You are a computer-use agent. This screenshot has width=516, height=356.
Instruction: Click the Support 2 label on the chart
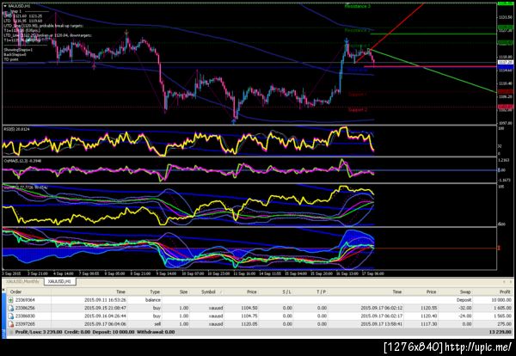[x=358, y=109]
